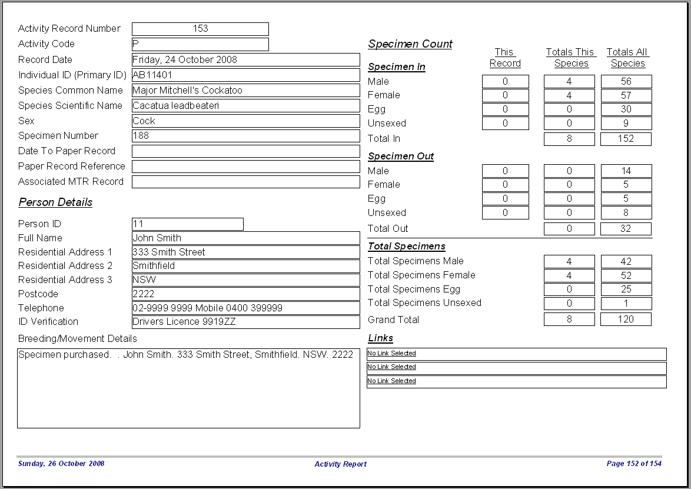Click the Telephone field
Image resolution: width=691 pixels, height=489 pixels.
coord(246,308)
